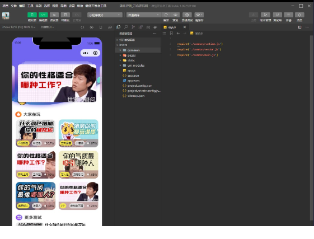314x239 pixels.
Task: Open app.json in the file tree
Action: [138, 76]
